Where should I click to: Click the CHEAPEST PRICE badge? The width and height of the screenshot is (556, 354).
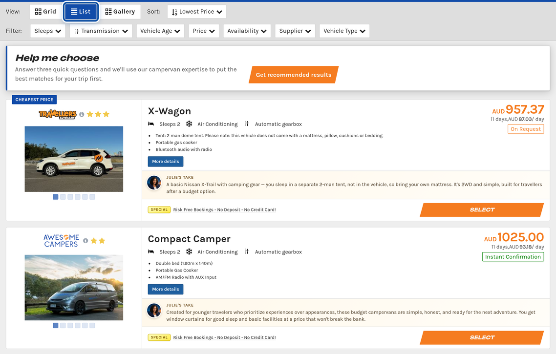[34, 100]
